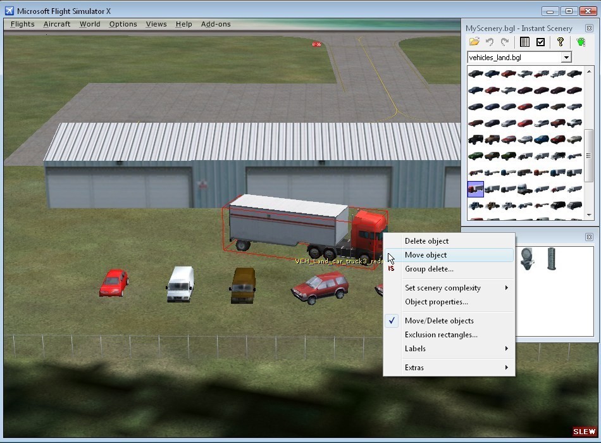Image resolution: width=601 pixels, height=443 pixels.
Task: Expand the Labels submenu
Action: click(415, 349)
